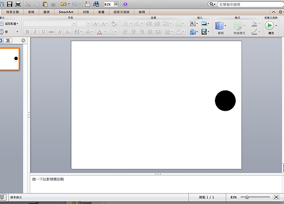
Task: Click the Justify text alignment icon
Action: pyautogui.click(x=150, y=32)
